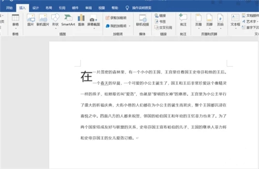Select the 插入 Insert tab
Viewport: 259px width, 169px height.
click(22, 8)
